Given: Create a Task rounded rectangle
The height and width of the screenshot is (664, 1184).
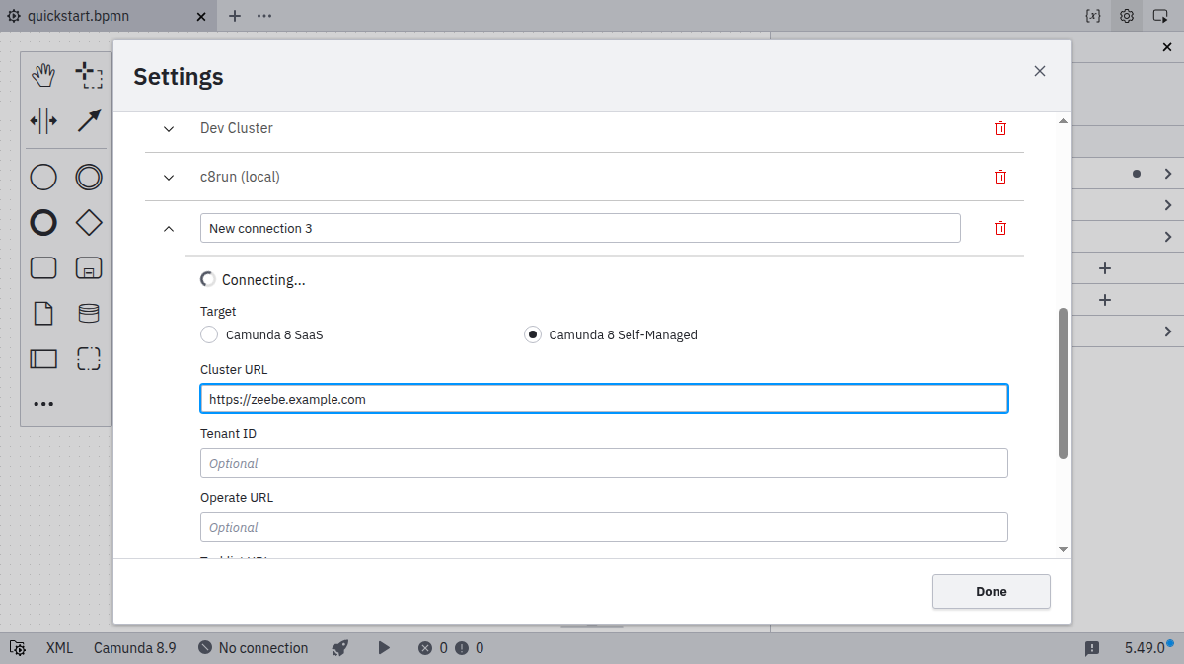Looking at the screenshot, I should (x=43, y=268).
